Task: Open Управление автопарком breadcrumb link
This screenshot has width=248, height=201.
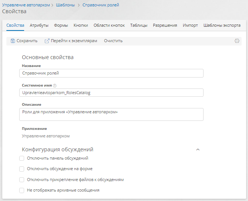Action: (26, 5)
